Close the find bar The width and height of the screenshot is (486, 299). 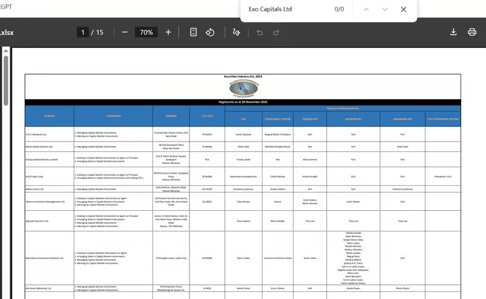click(403, 10)
